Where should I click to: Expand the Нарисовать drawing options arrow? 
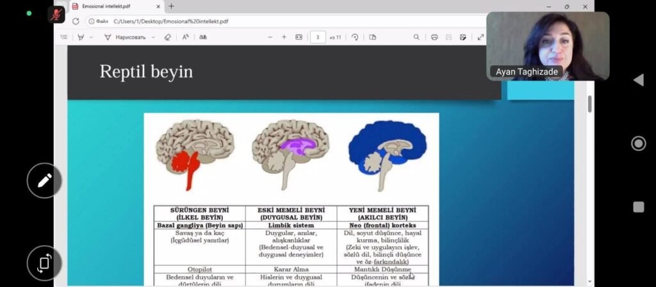pos(153,37)
